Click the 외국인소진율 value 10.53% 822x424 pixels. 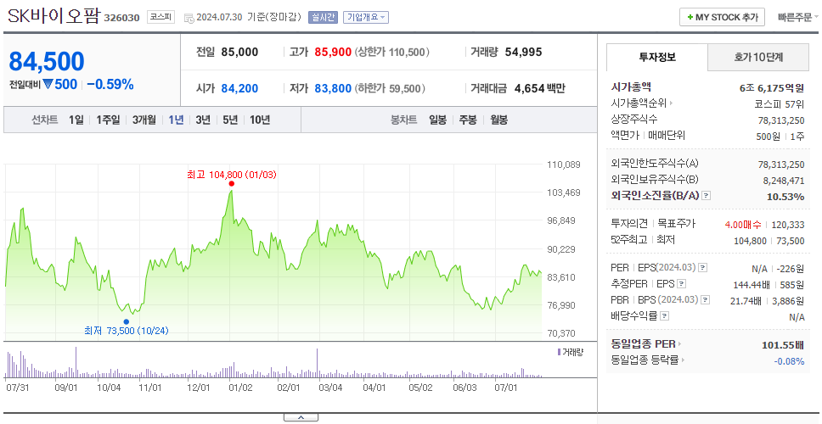[x=785, y=197]
